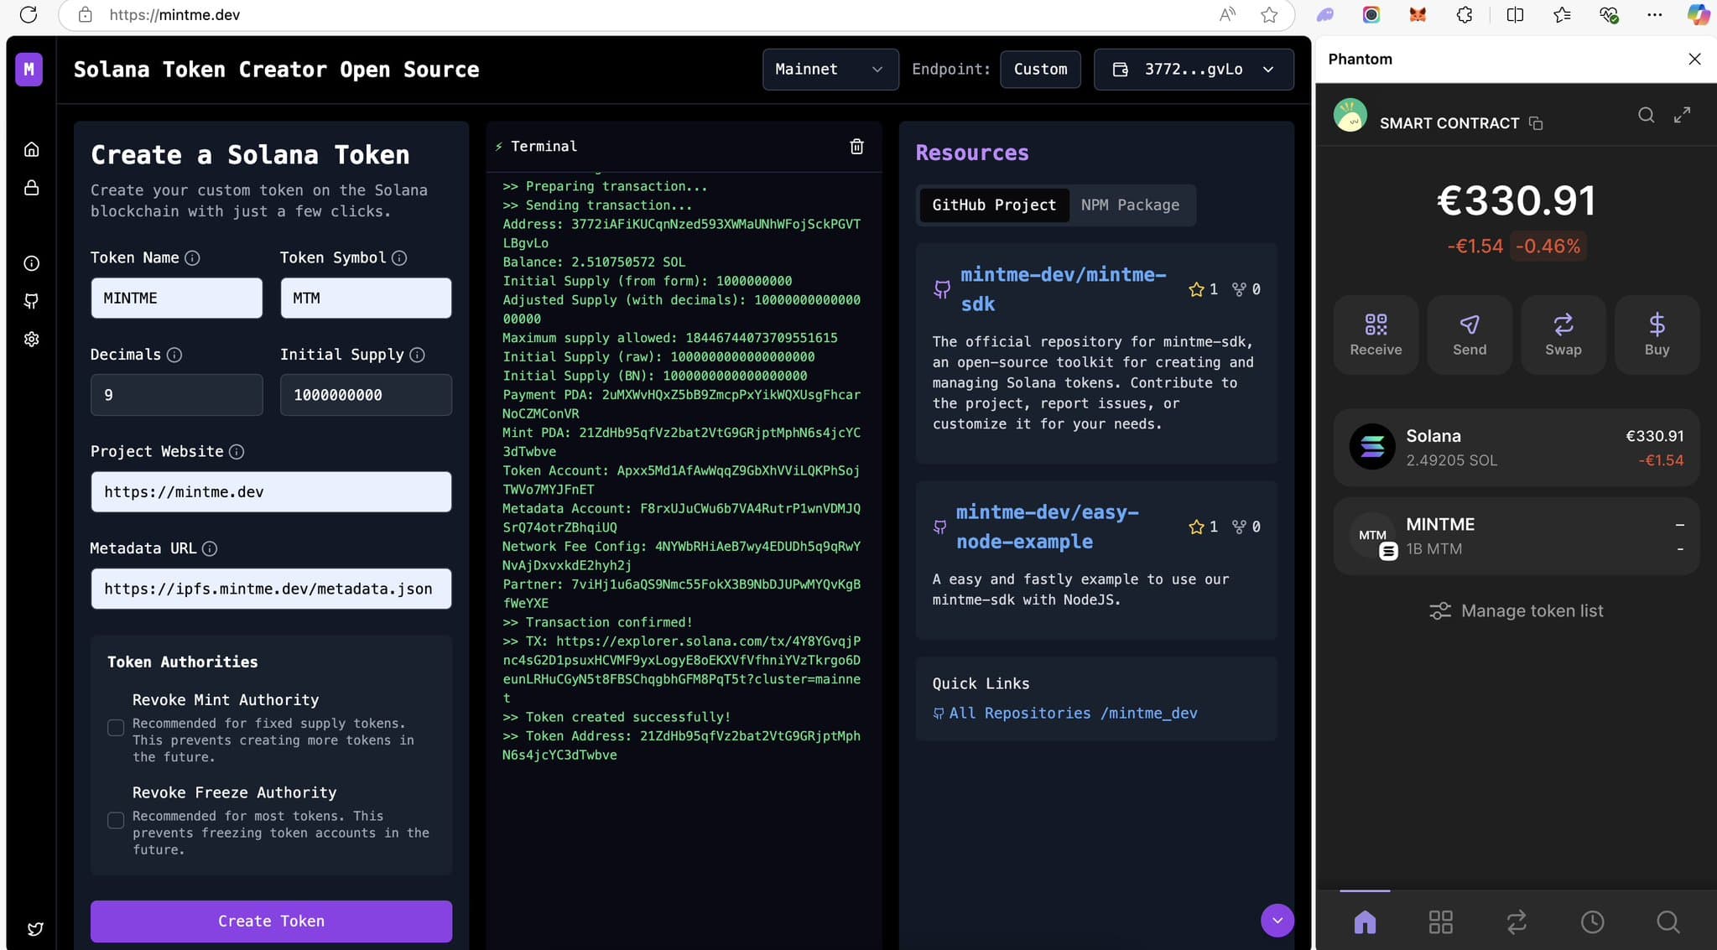Open lock icon in left sidebar
1717x950 pixels.
(31, 187)
